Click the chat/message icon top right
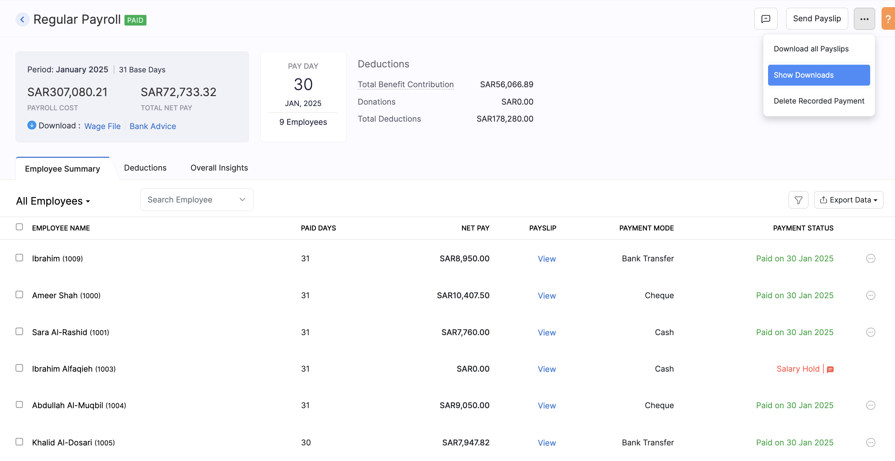Screen dimensions: 895x461 766,19
